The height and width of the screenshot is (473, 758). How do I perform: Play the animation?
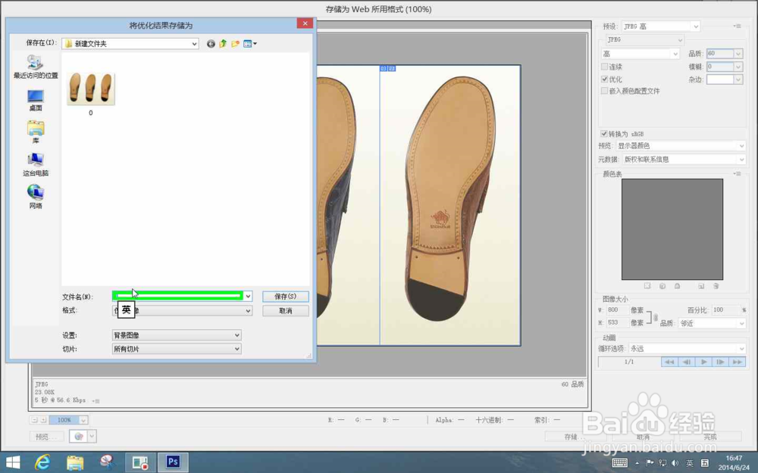703,362
